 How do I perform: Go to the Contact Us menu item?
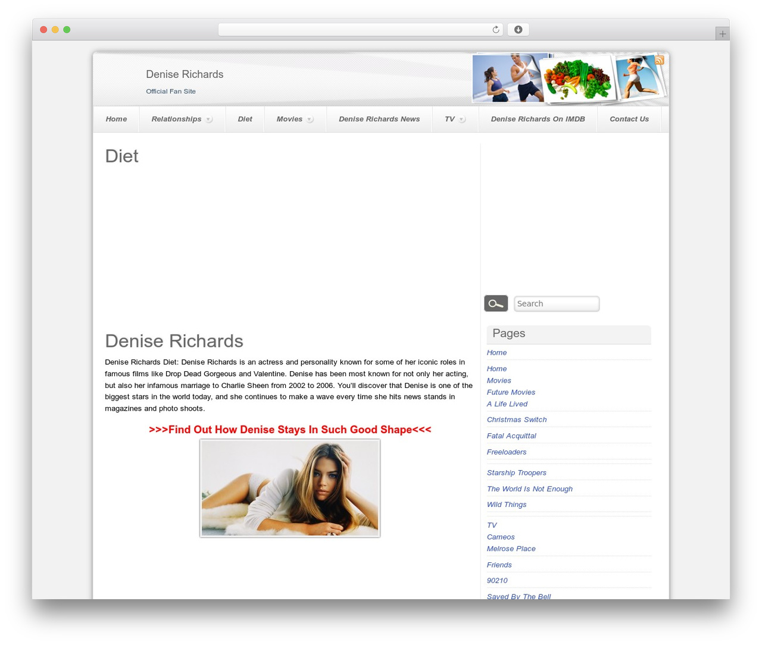tap(629, 119)
